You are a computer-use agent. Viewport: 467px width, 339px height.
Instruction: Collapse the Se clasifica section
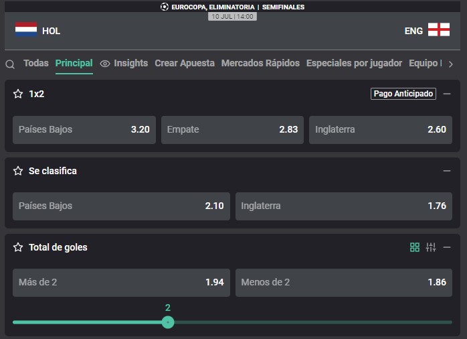(447, 171)
